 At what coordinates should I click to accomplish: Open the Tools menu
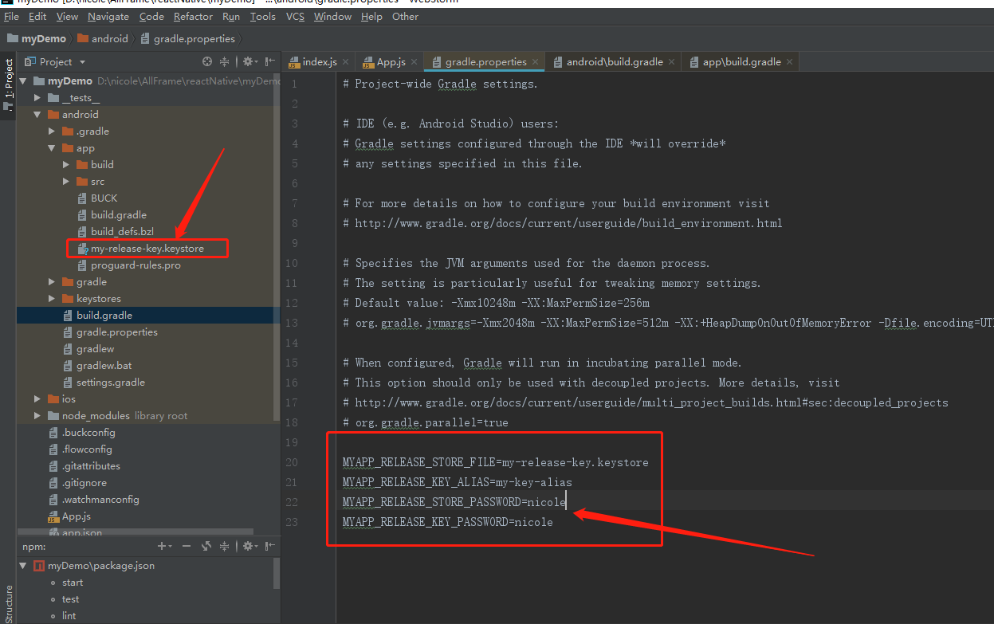tap(262, 16)
